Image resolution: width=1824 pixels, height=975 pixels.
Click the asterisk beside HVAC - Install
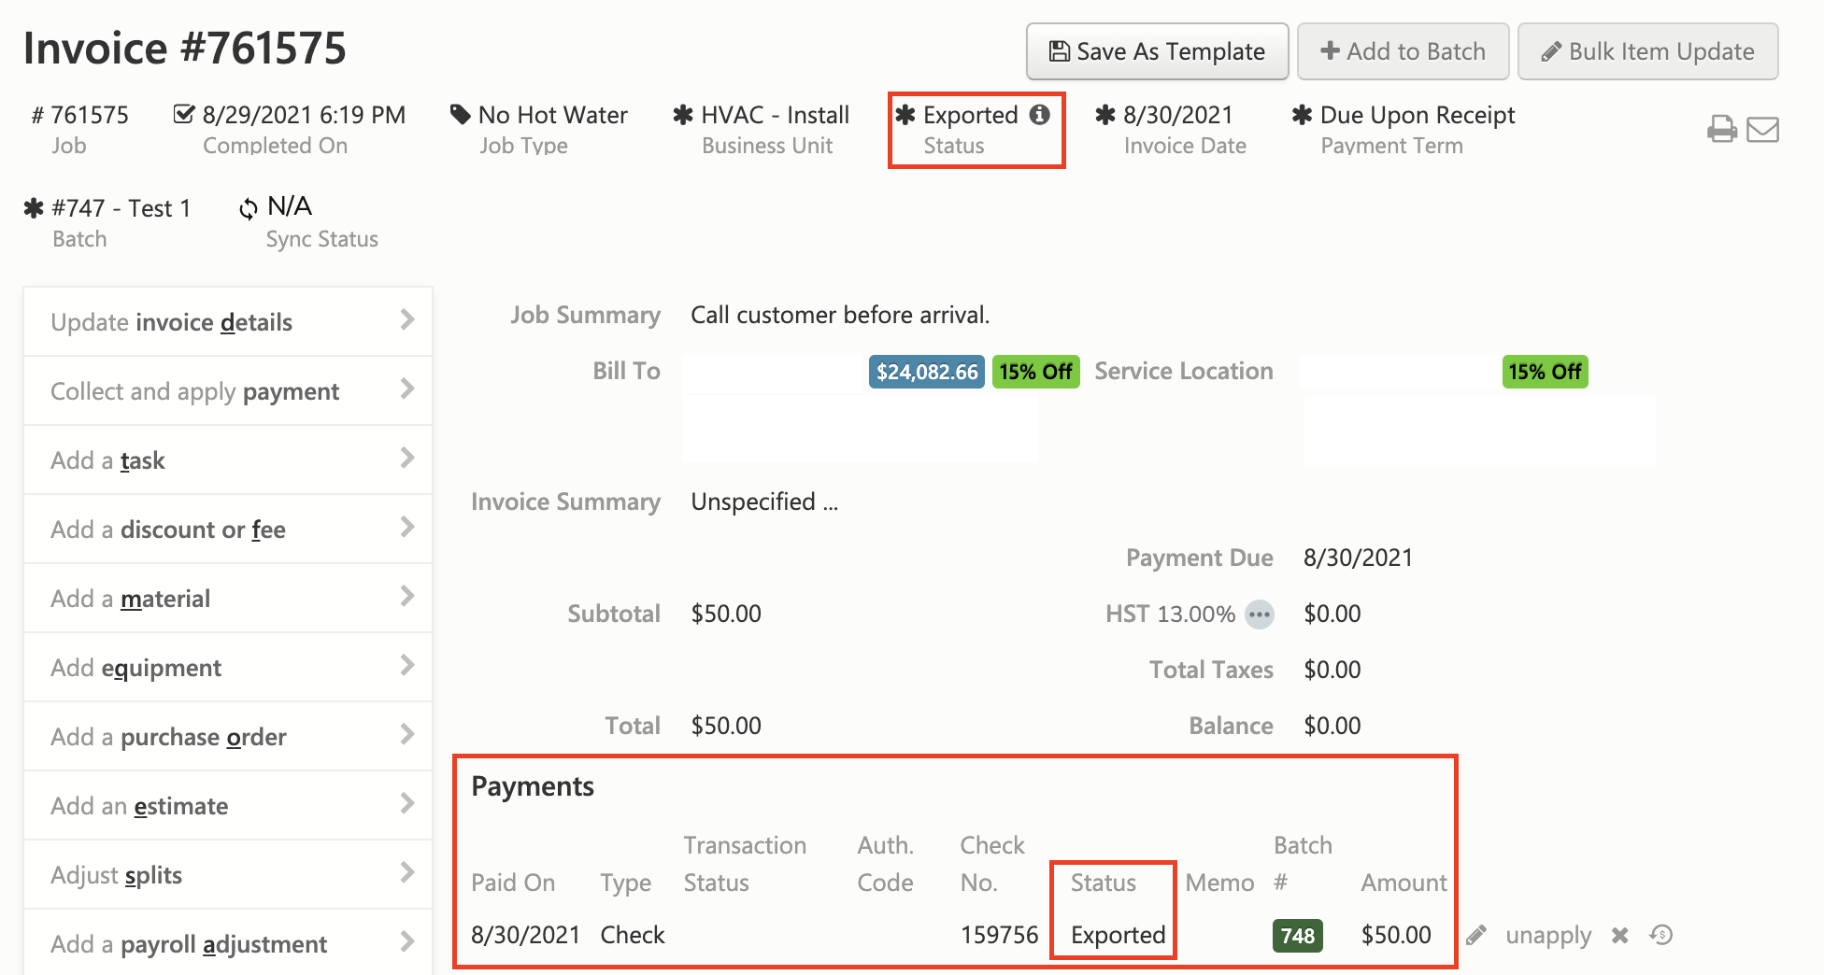coord(683,115)
